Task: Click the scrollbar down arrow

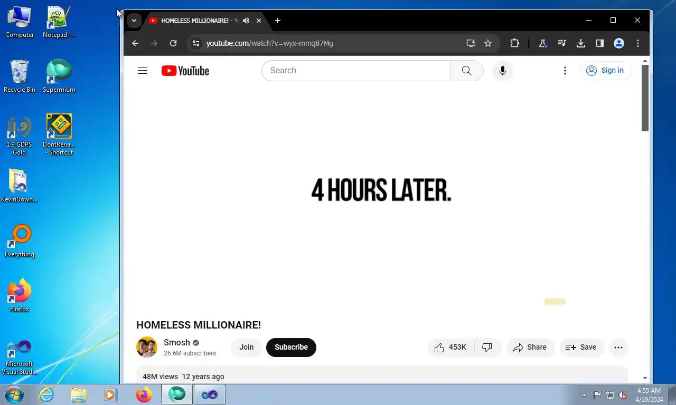Action: (645, 378)
